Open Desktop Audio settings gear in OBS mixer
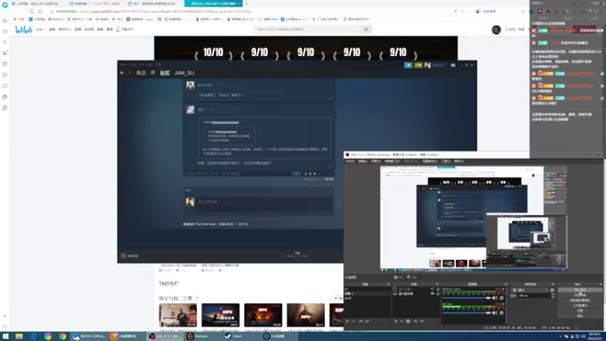The image size is (606, 341). (x=501, y=298)
